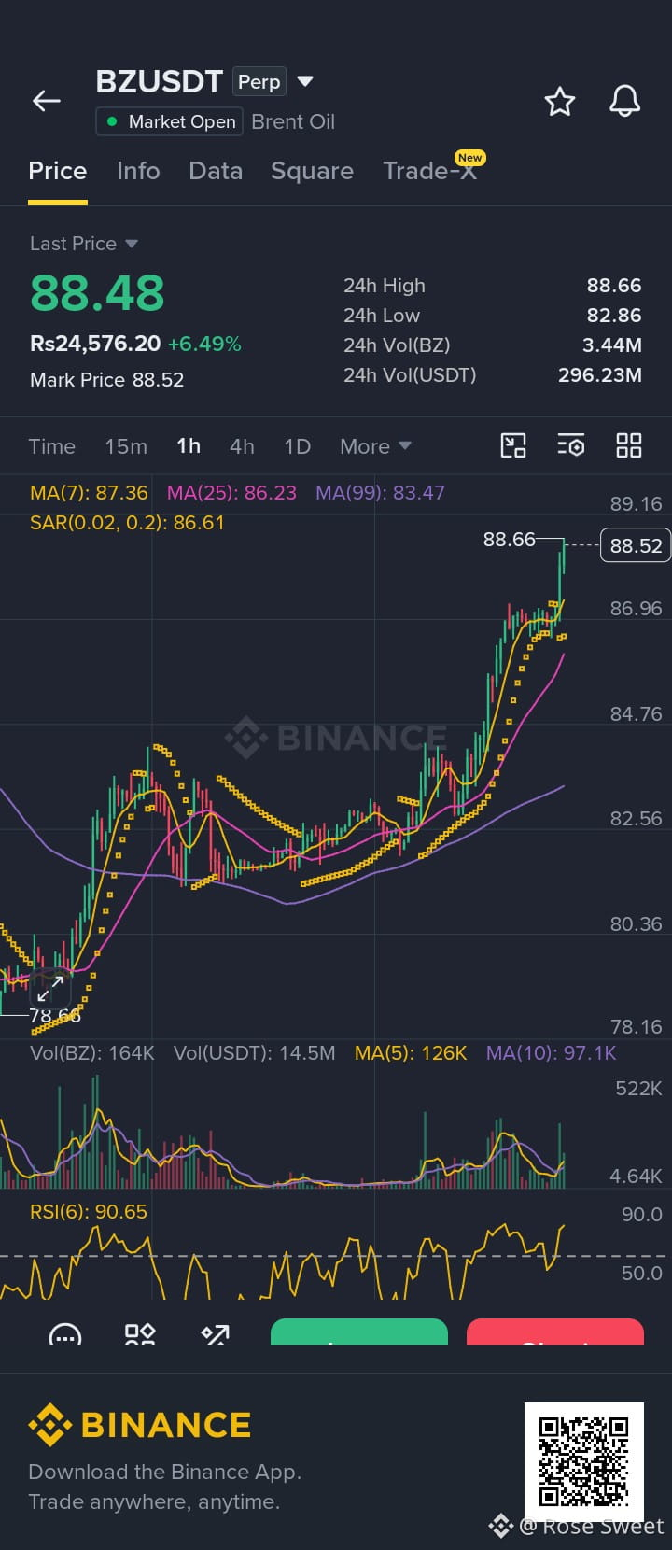Open price alerts bell icon
Screen dimensions: 672x1550
pyautogui.click(x=624, y=101)
